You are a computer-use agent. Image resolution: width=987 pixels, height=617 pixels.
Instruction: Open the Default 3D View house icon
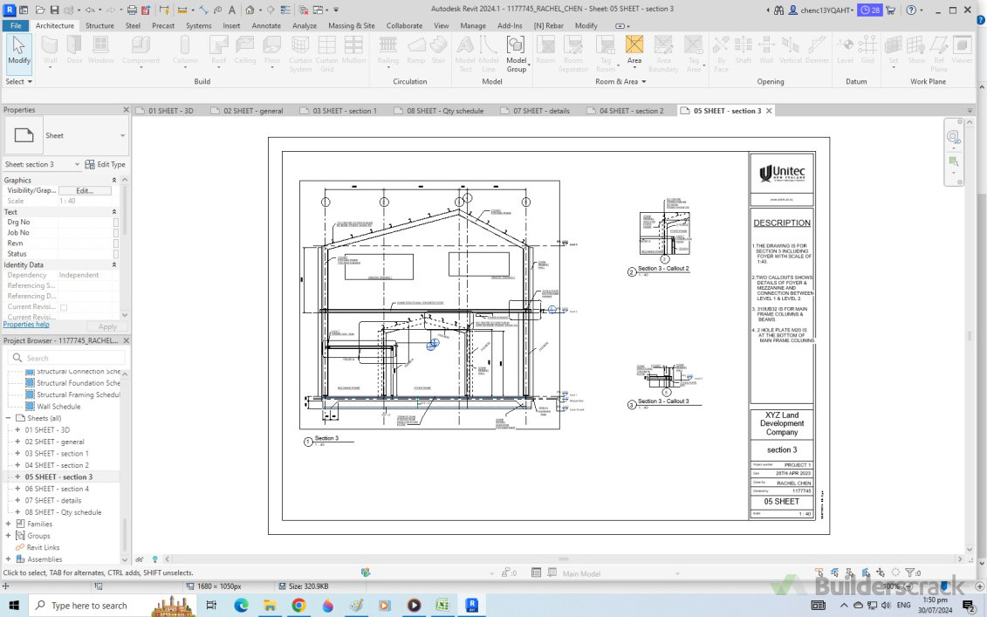tap(250, 10)
